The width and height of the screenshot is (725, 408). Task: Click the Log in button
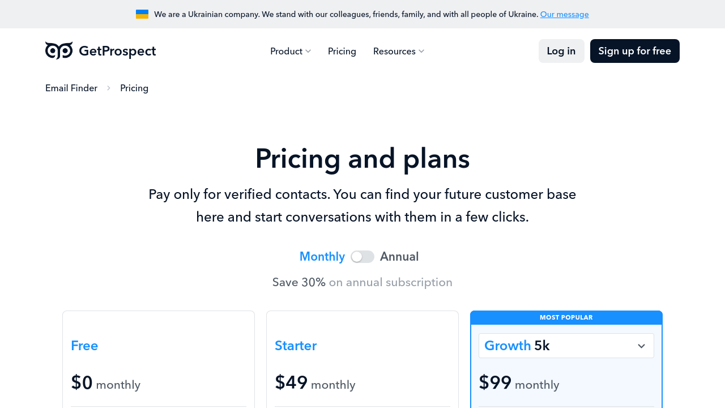561,51
